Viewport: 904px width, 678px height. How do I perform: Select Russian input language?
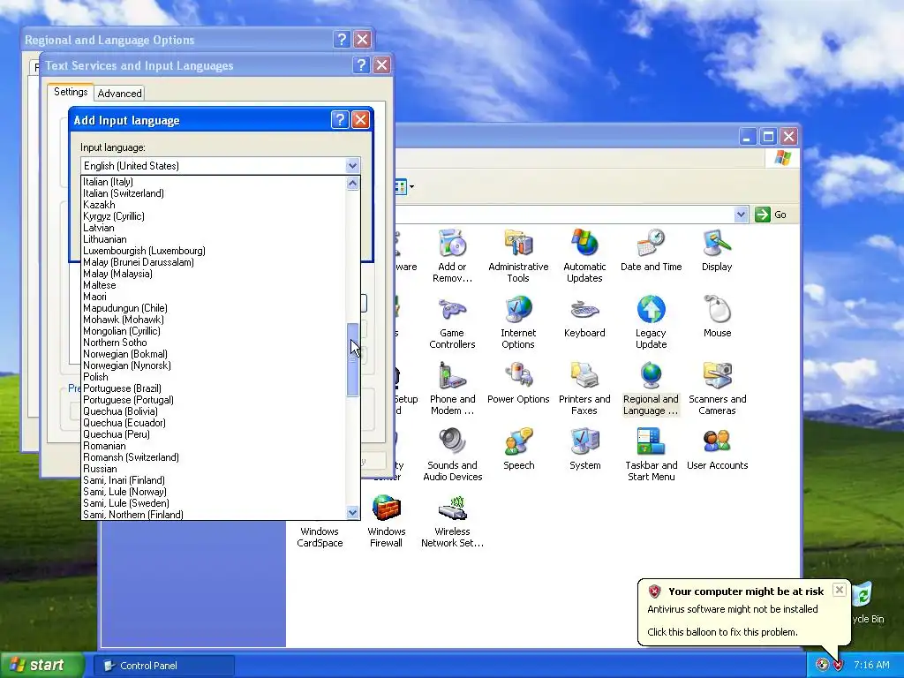coord(214,469)
